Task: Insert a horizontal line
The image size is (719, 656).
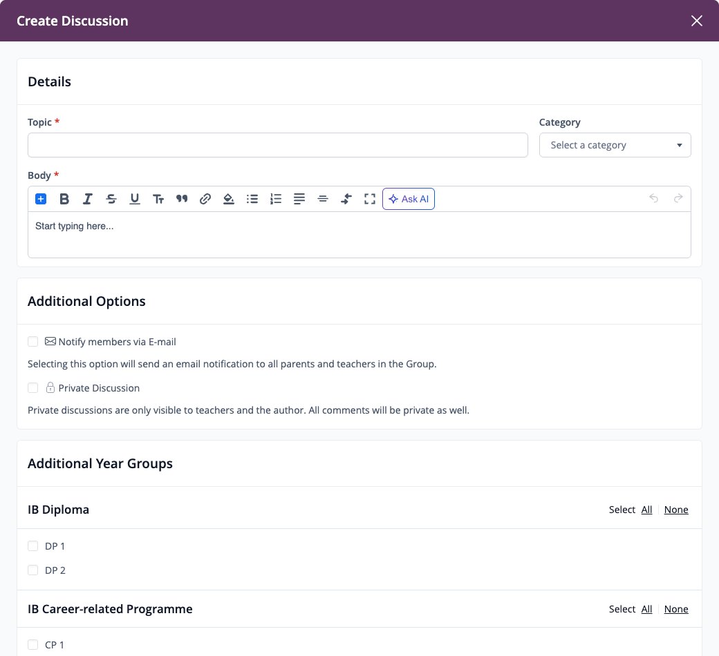Action: pos(323,199)
